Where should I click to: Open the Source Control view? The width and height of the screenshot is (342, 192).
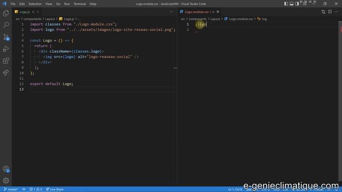(x=6, y=37)
